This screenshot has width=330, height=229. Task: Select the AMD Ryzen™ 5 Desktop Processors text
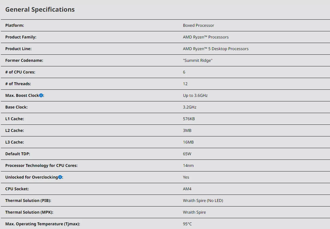[216, 49]
